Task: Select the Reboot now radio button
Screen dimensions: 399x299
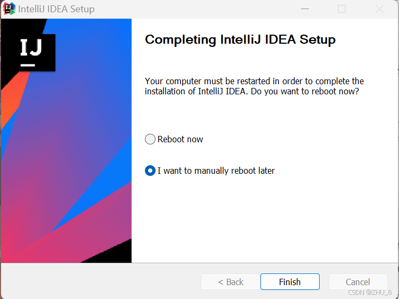Action: pos(150,139)
